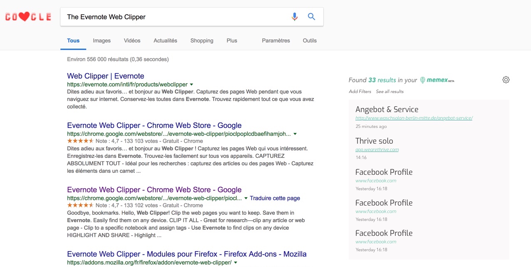Click the blue magnifier search button
Viewport: 531px width, 267px height.
[311, 17]
